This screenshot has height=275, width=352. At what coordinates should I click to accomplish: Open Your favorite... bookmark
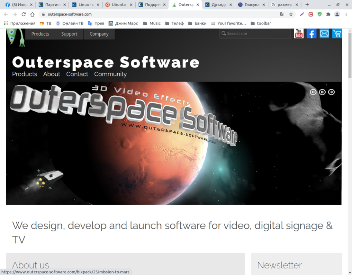pos(229,23)
